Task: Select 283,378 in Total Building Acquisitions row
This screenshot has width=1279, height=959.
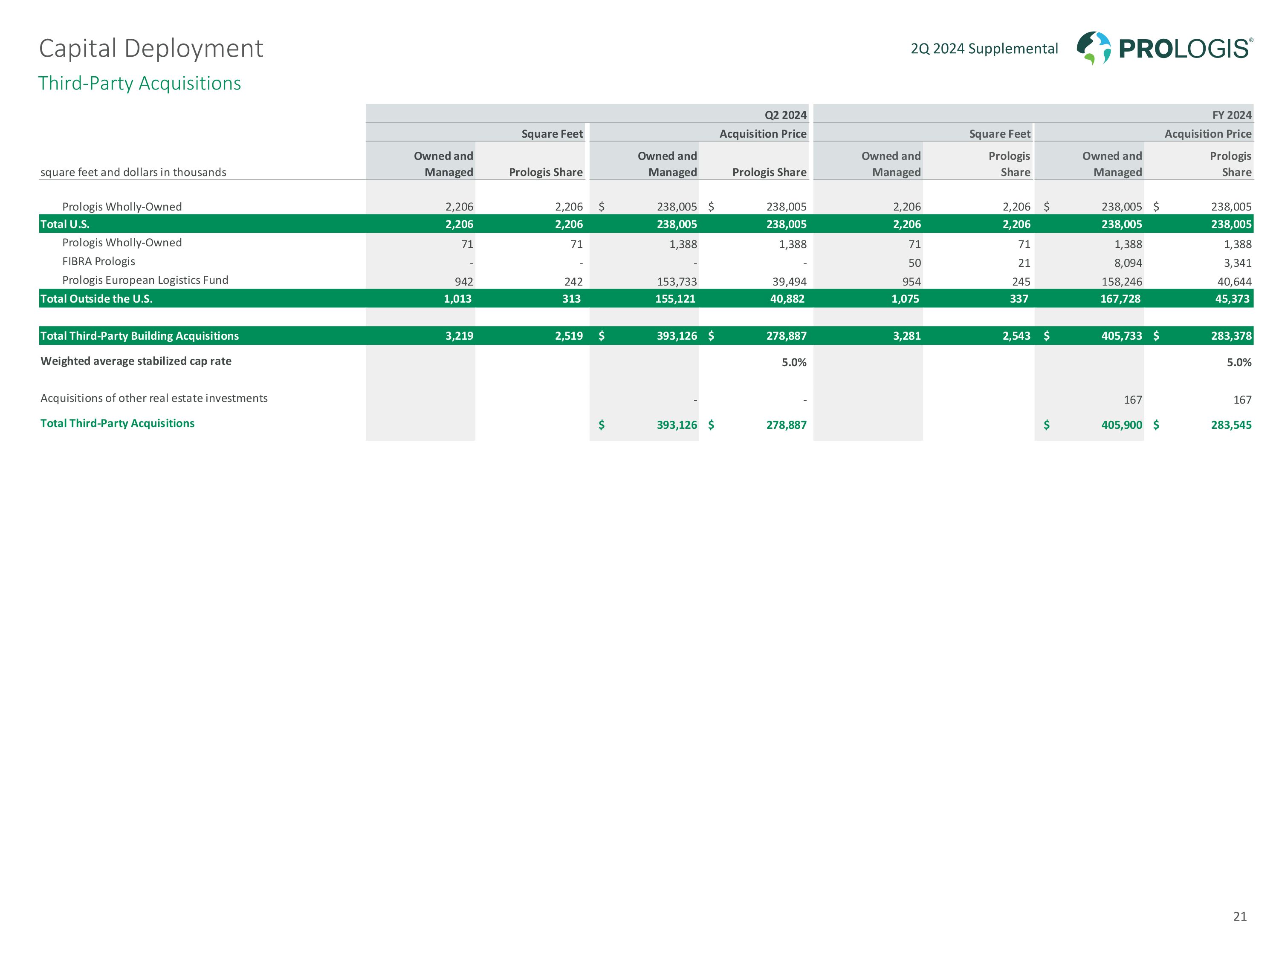Action: (x=1232, y=336)
